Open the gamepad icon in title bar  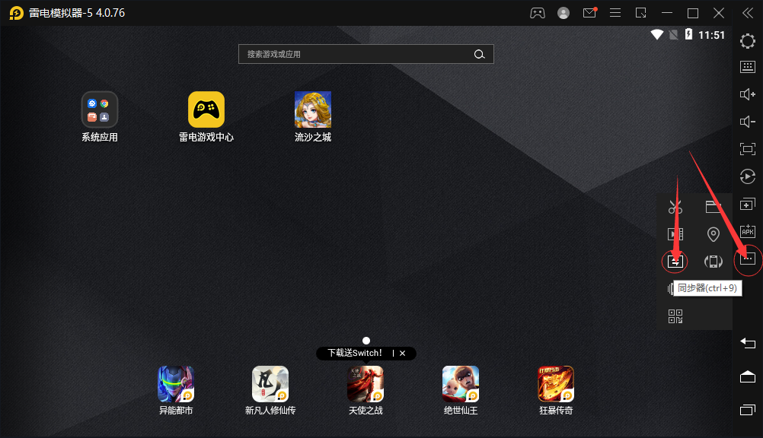(537, 13)
